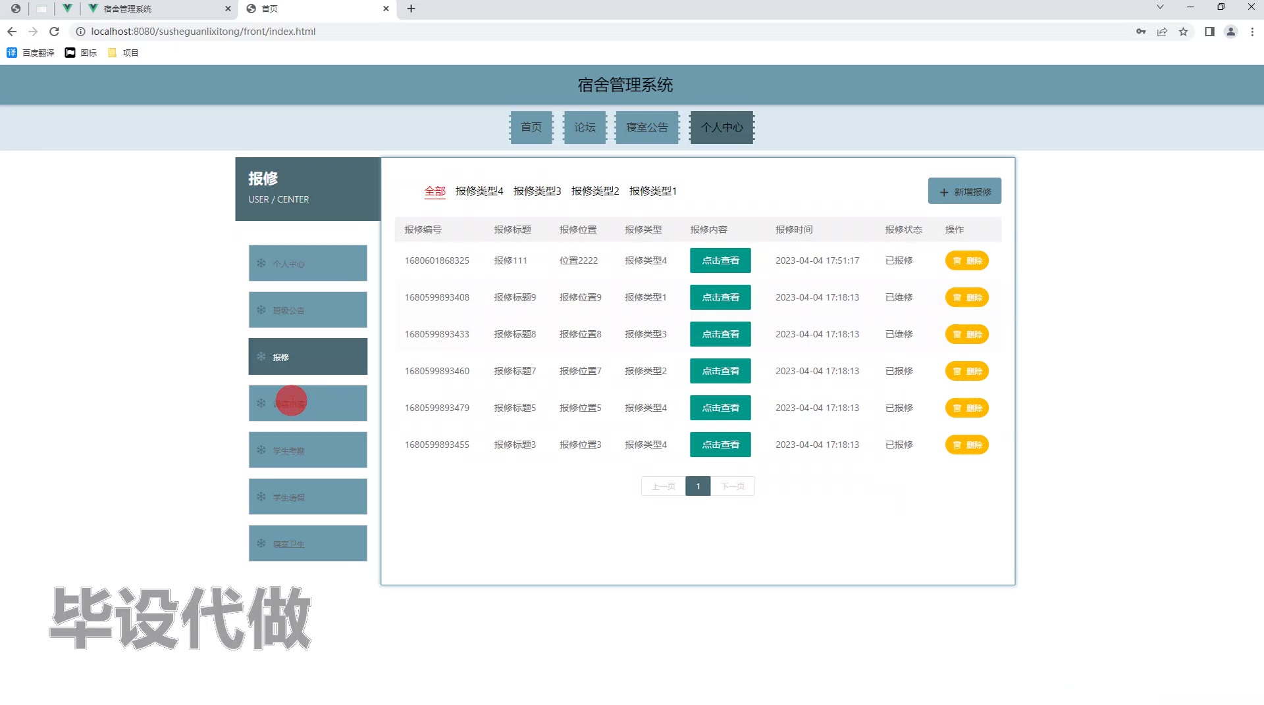Screen dimensions: 1264x705
Task: Click the 报修时间 column header
Action: pos(794,230)
